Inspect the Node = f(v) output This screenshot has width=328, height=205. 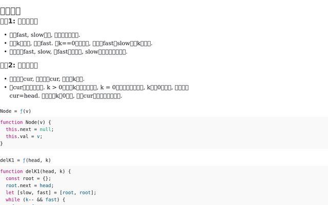tap(15, 111)
